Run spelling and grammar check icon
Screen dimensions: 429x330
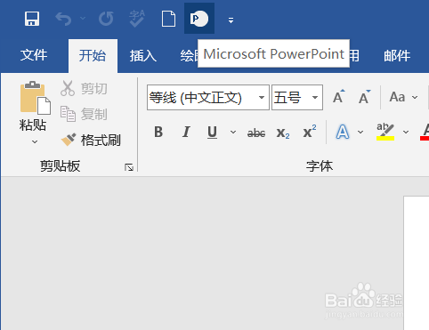point(137,18)
